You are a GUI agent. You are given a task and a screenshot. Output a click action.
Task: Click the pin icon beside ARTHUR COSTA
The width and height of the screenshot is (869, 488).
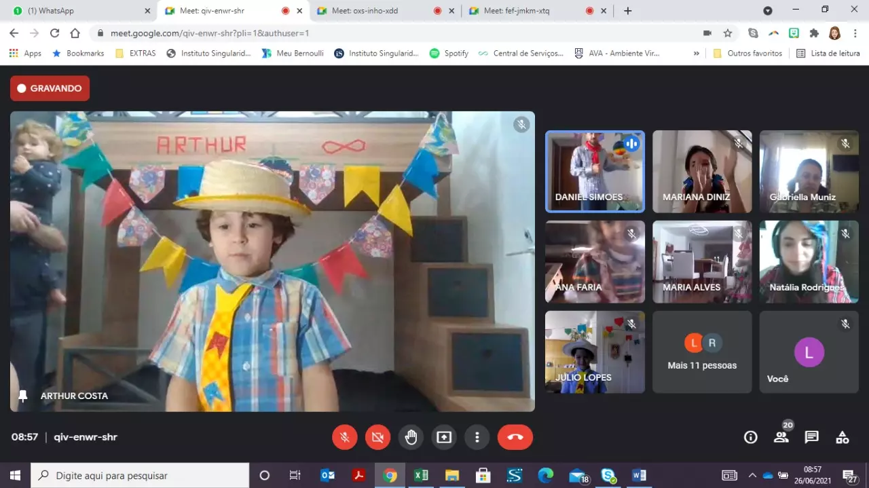[x=23, y=396]
